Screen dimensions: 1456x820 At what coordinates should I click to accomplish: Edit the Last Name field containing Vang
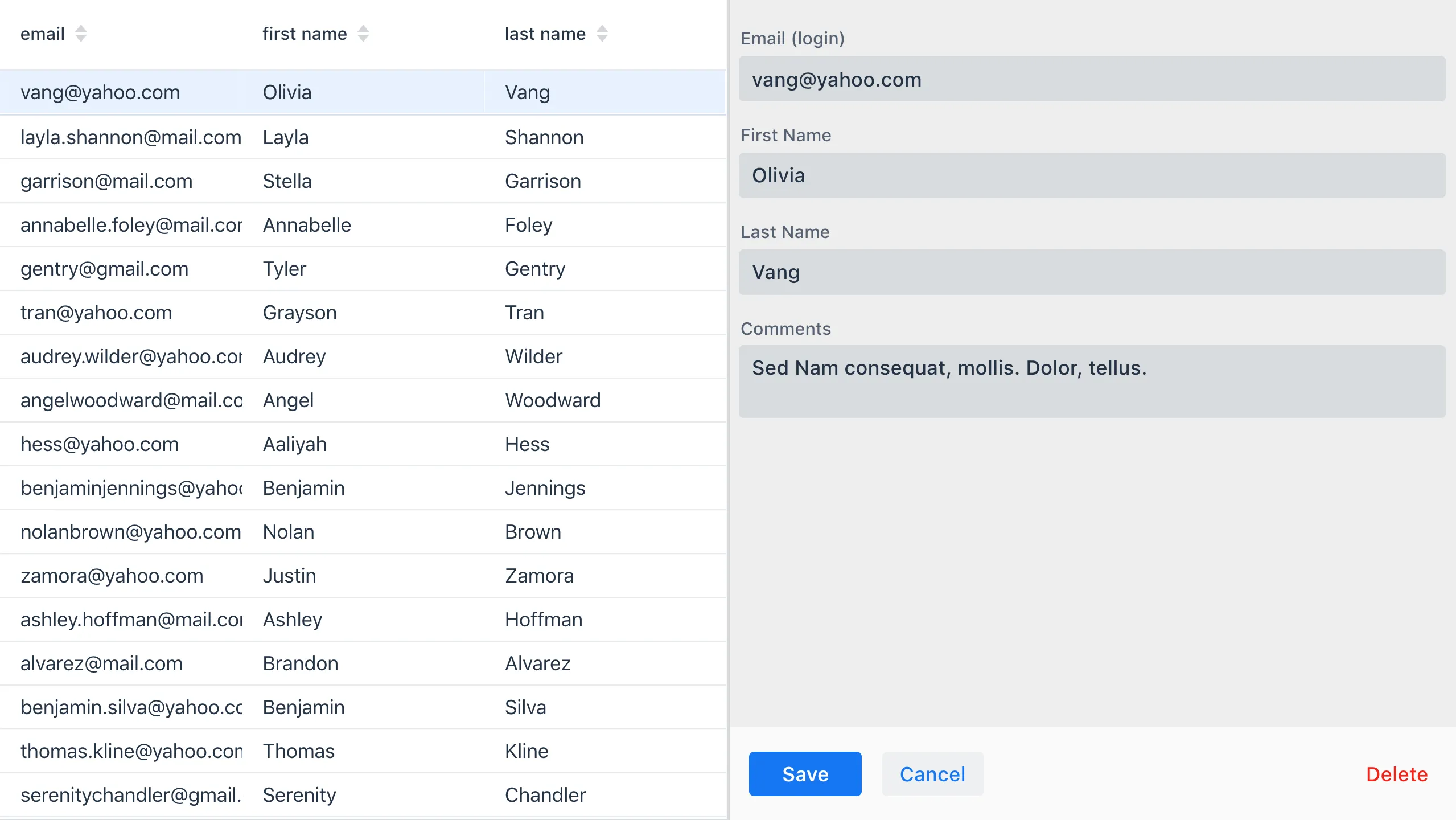(1091, 272)
